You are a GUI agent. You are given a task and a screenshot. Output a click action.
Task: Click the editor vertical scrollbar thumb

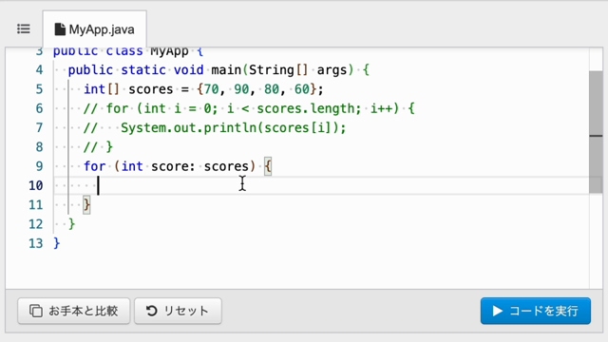coord(596,132)
